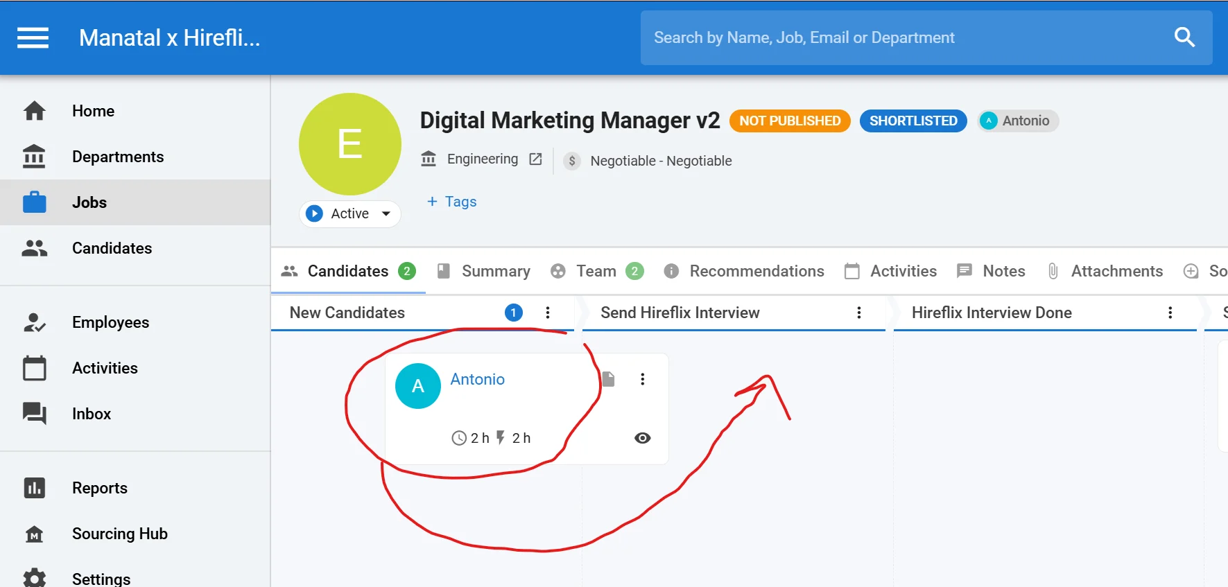The image size is (1228, 587).
Task: Open Candidates in sidebar
Action: 135,248
